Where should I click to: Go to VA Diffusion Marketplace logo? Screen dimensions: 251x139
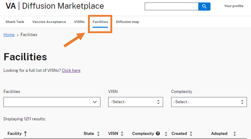pyautogui.click(x=55, y=6)
